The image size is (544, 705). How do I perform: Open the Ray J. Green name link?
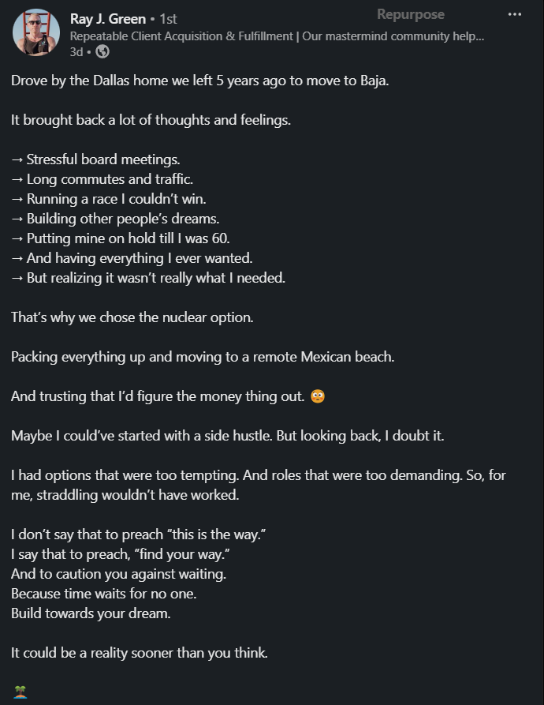108,19
